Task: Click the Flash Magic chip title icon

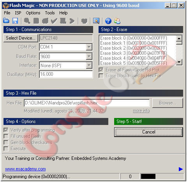Action: pyautogui.click(x=6, y=5)
